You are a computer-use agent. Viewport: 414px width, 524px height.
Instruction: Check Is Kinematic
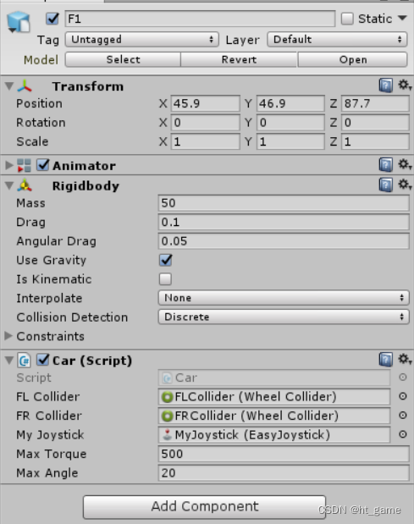point(165,279)
